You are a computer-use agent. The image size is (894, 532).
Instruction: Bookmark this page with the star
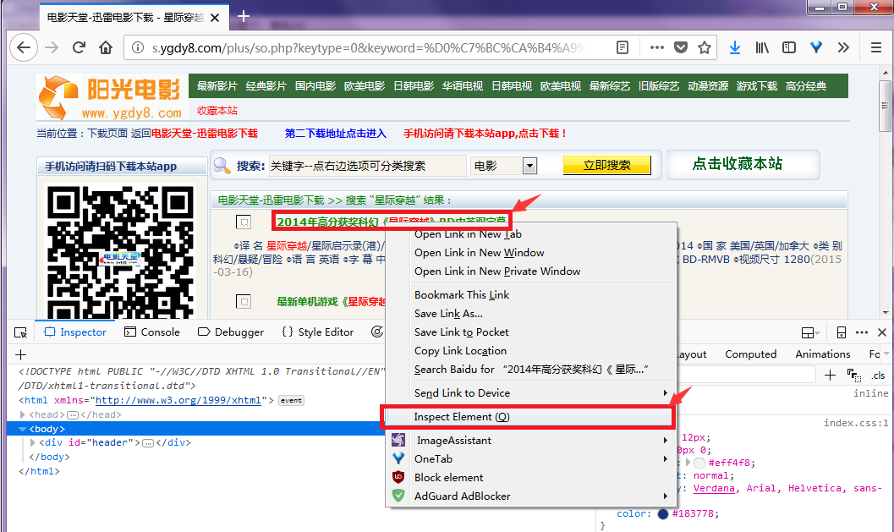[x=705, y=47]
